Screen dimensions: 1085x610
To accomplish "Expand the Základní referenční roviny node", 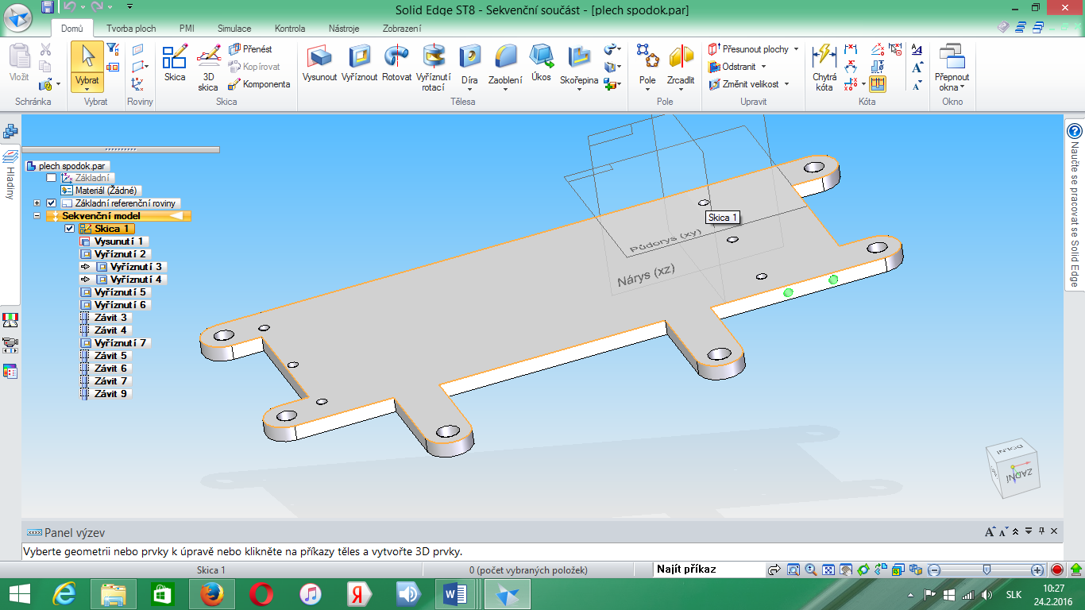I will point(37,203).
